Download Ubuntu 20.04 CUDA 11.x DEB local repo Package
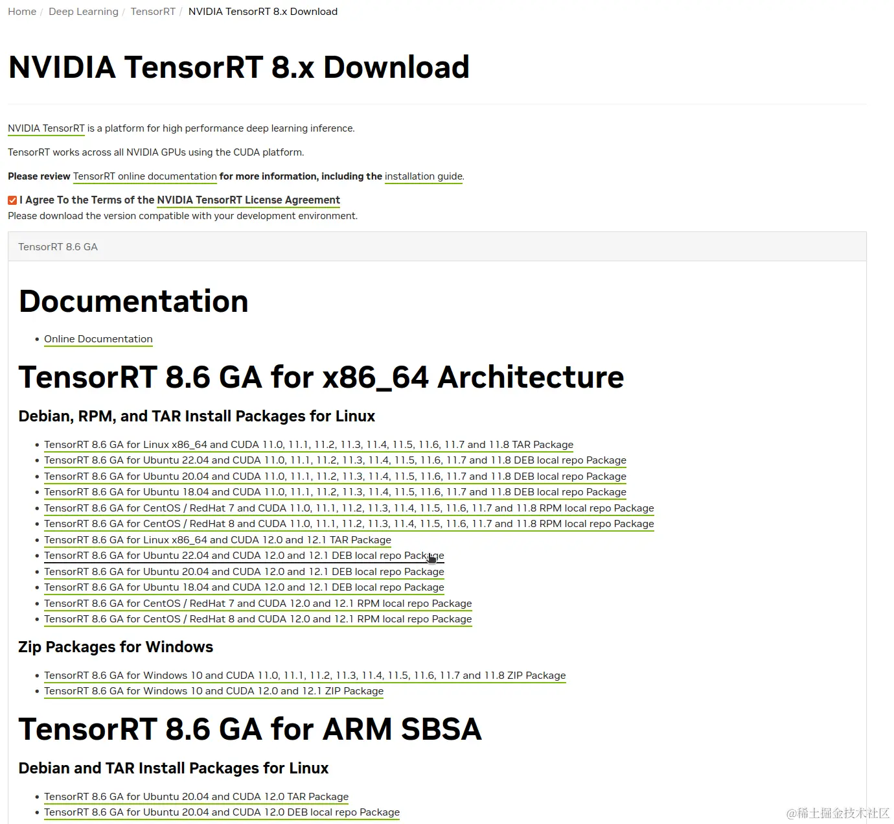This screenshot has width=894, height=824. [x=335, y=476]
